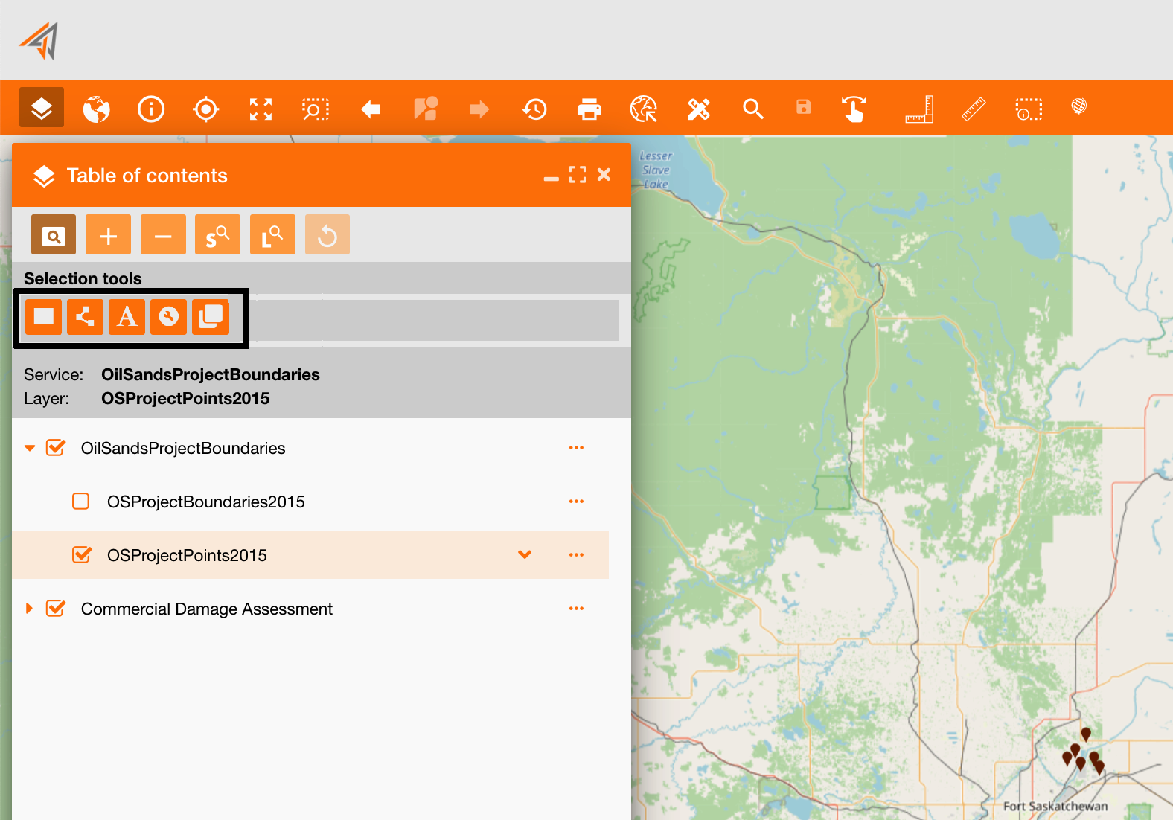Click the plus expand all button
This screenshot has width=1173, height=820.
(109, 235)
